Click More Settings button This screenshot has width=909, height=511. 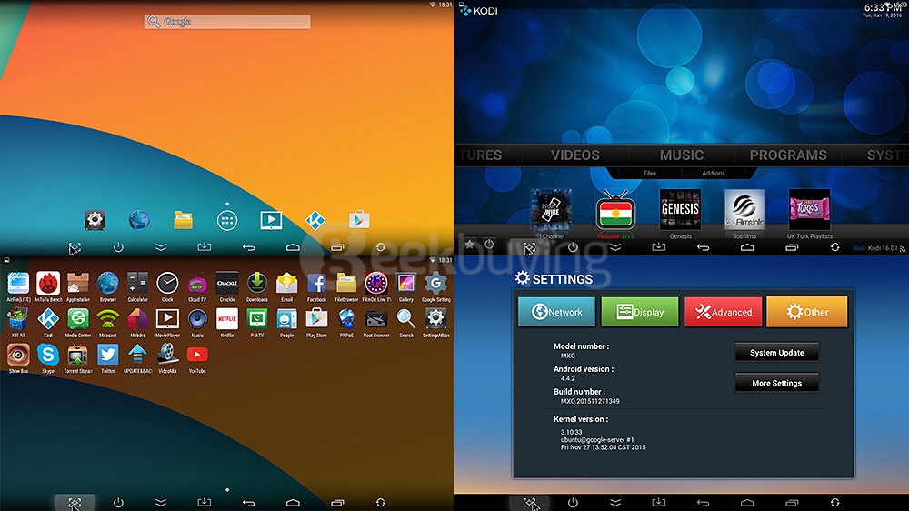[777, 384]
